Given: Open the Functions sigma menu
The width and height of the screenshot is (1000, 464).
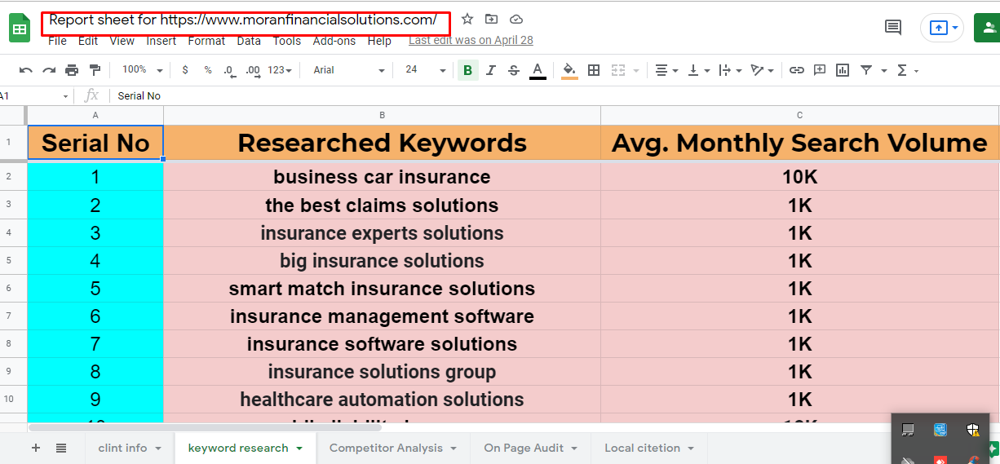Looking at the screenshot, I should tap(907, 70).
